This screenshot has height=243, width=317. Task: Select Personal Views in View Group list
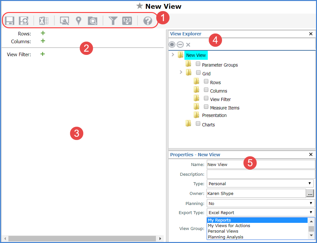coord(223,231)
